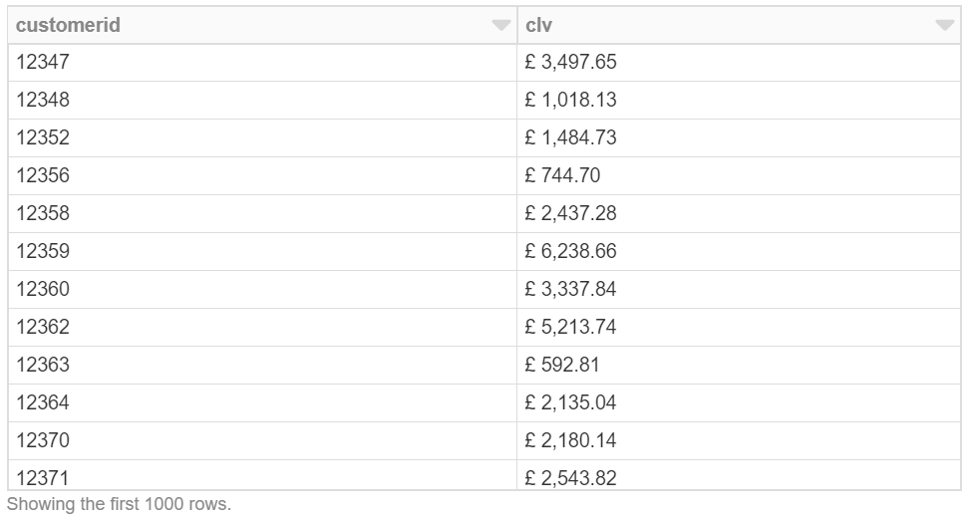
Task: Click the clv value £ 2,543.82
Action: 571,477
